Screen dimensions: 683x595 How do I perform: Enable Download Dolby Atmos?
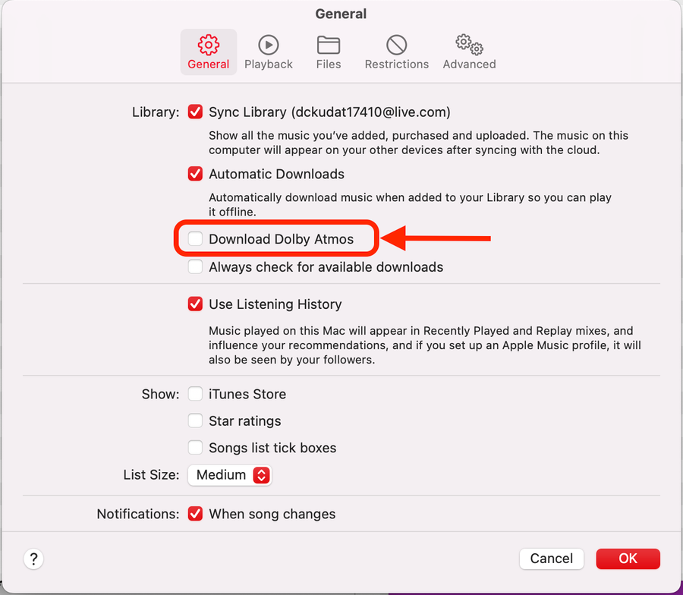pos(196,239)
